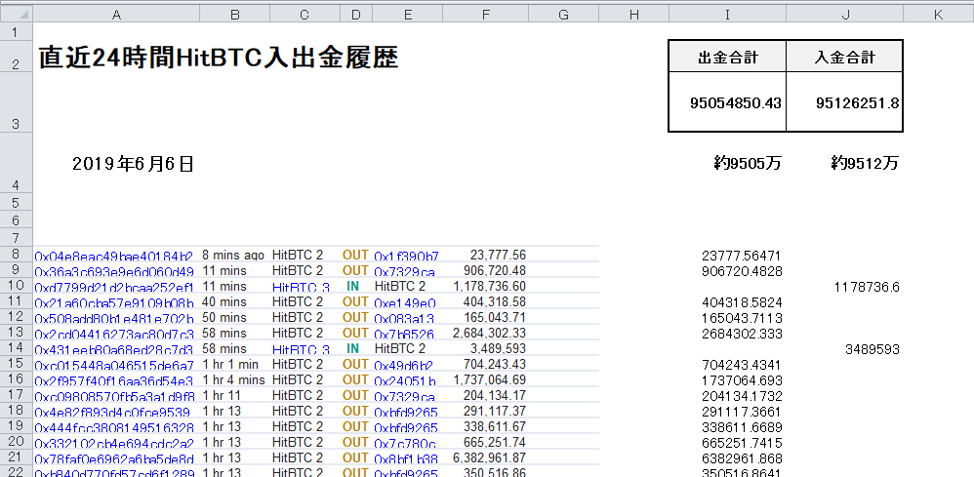Click the '40 mins' cell
The image size is (974, 477).
[224, 301]
